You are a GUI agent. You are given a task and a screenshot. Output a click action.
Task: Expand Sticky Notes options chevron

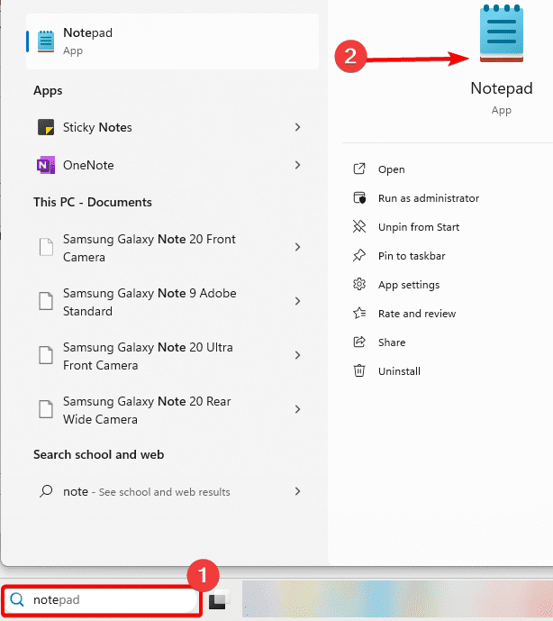(298, 127)
